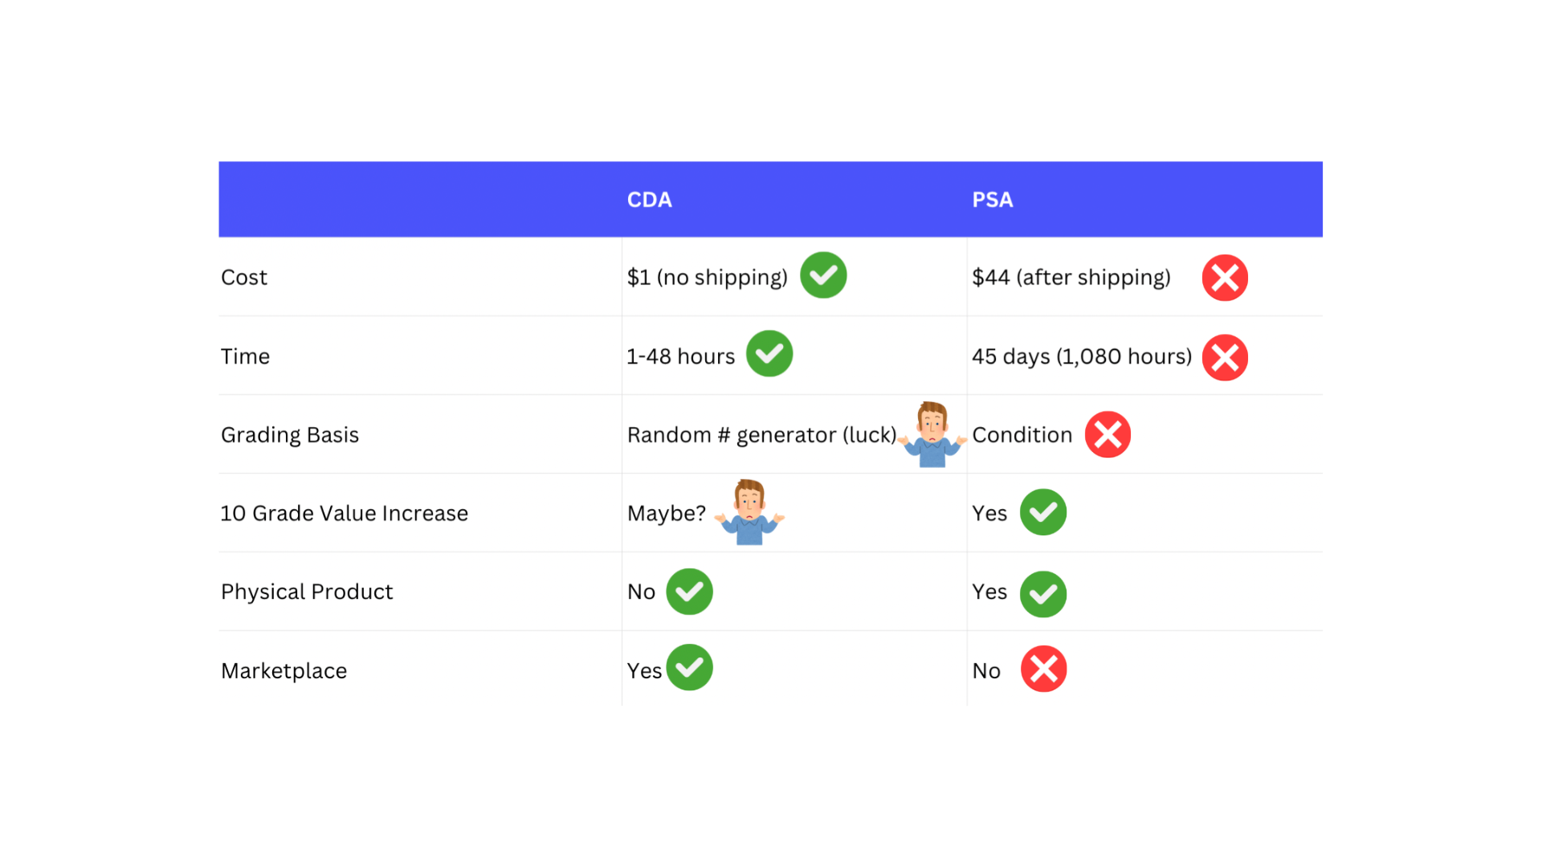Image resolution: width=1542 pixels, height=867 pixels.
Task: Click the Marketplace row label
Action: pyautogui.click(x=284, y=671)
